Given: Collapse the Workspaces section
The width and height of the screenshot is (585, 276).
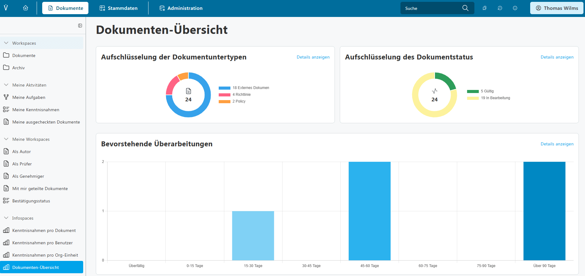Looking at the screenshot, I should point(6,43).
